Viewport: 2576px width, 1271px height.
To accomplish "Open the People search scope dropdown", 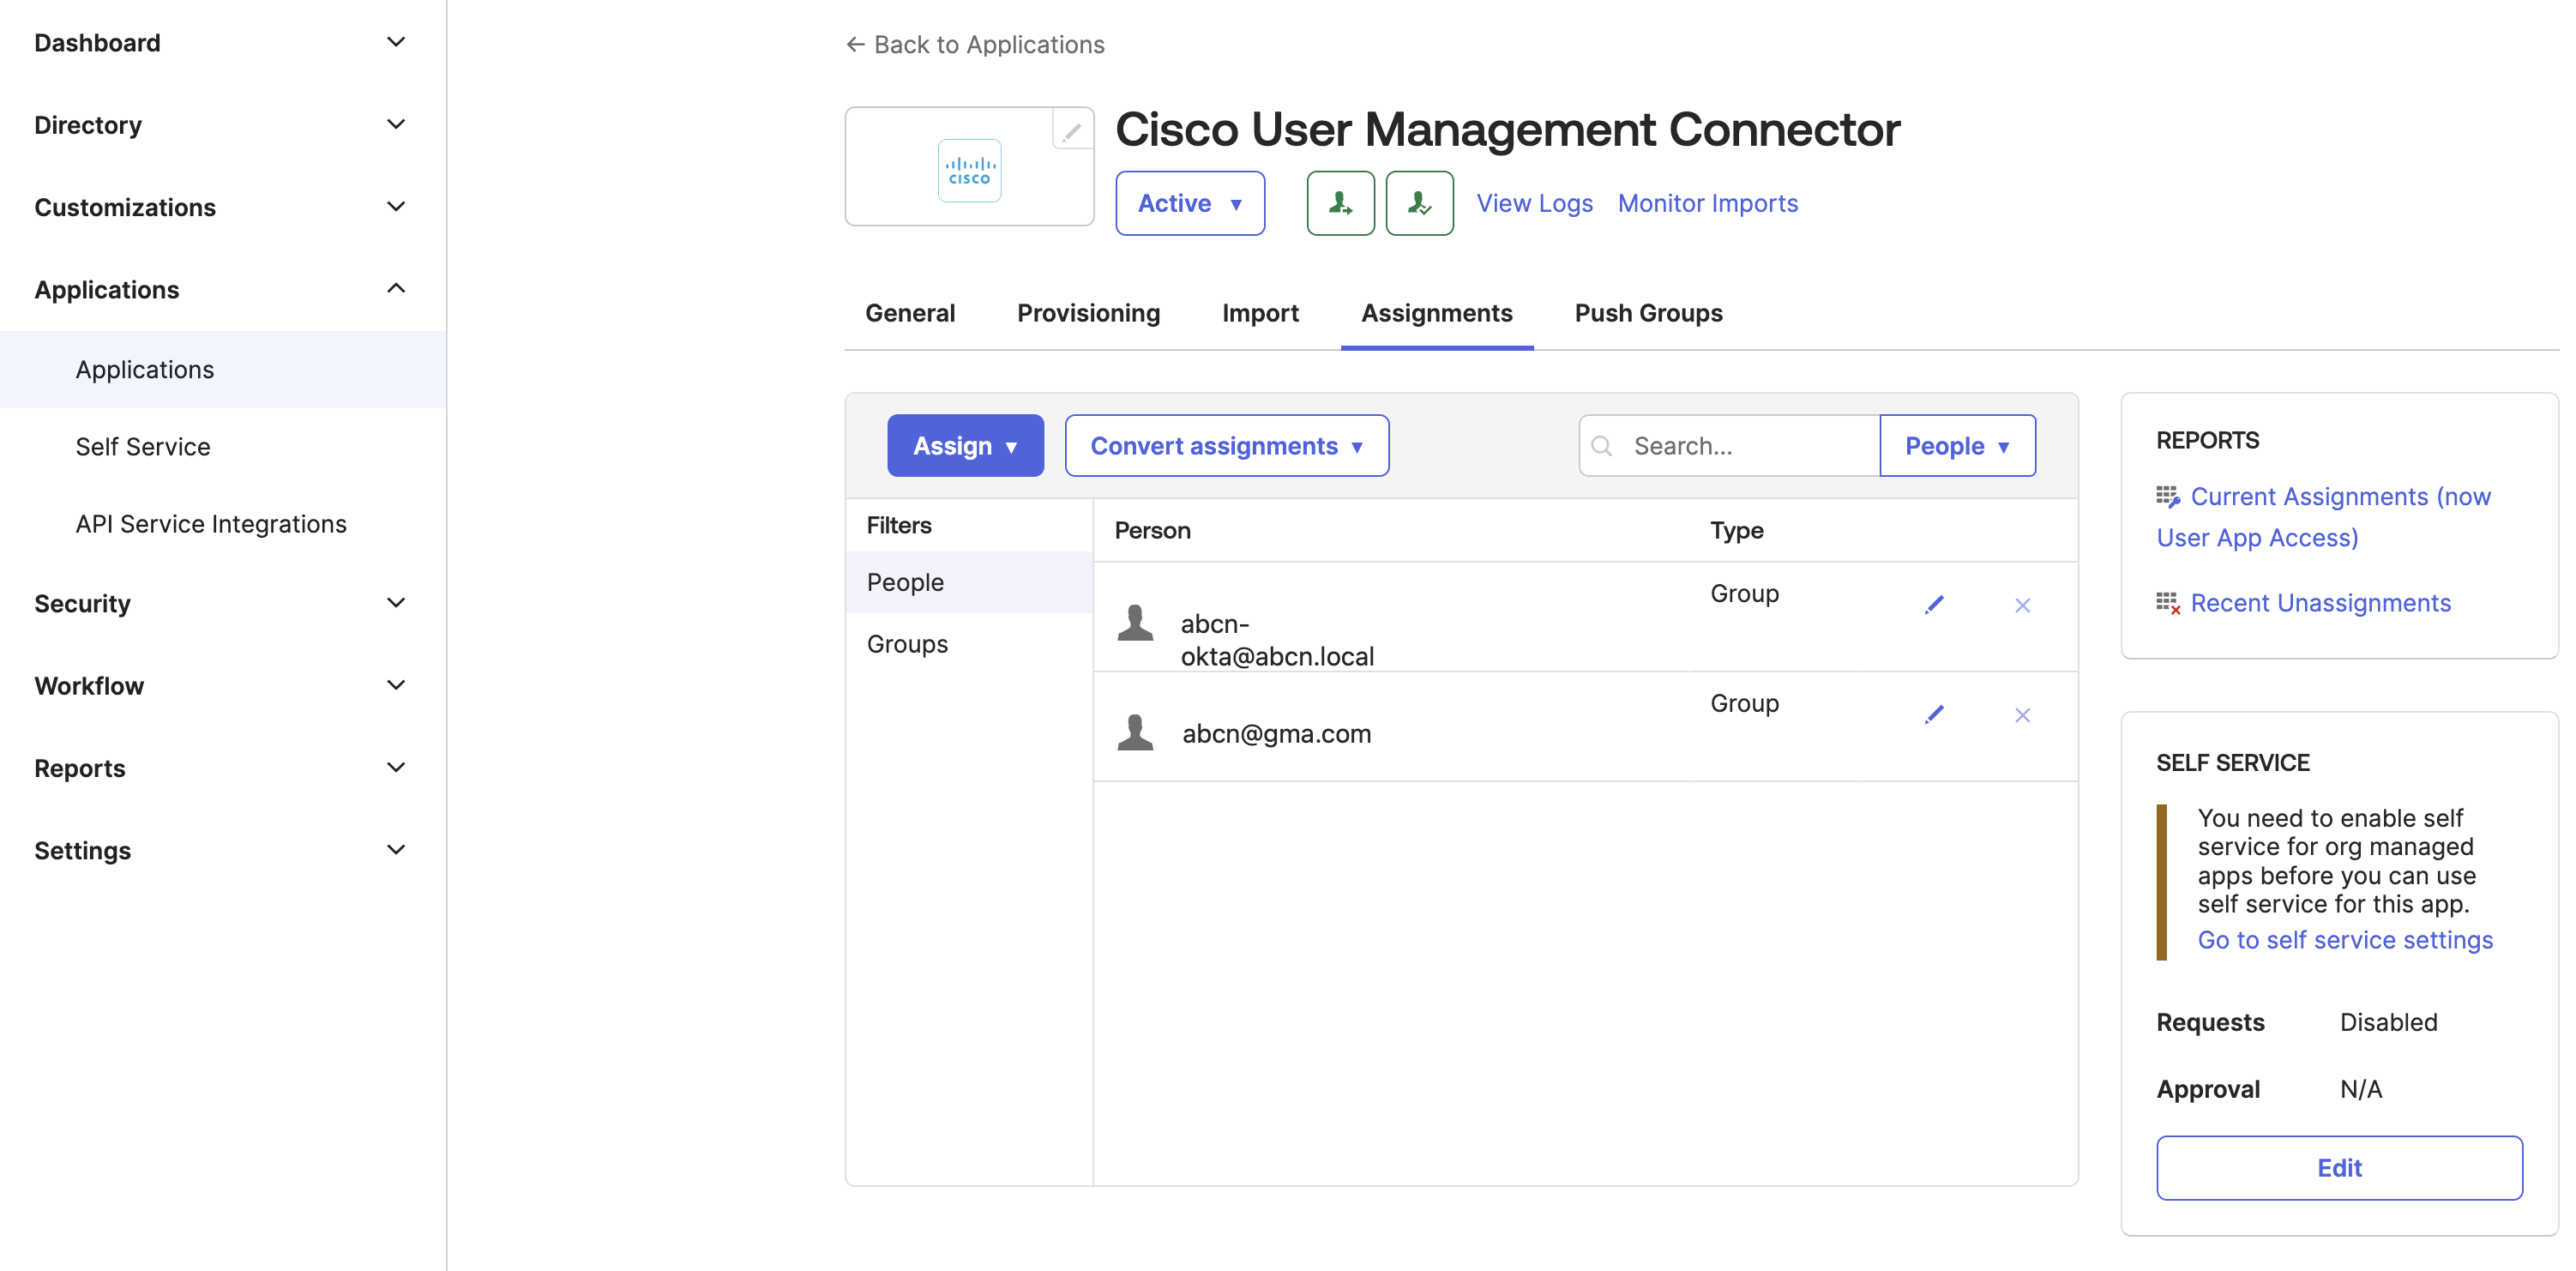I will [x=1957, y=446].
